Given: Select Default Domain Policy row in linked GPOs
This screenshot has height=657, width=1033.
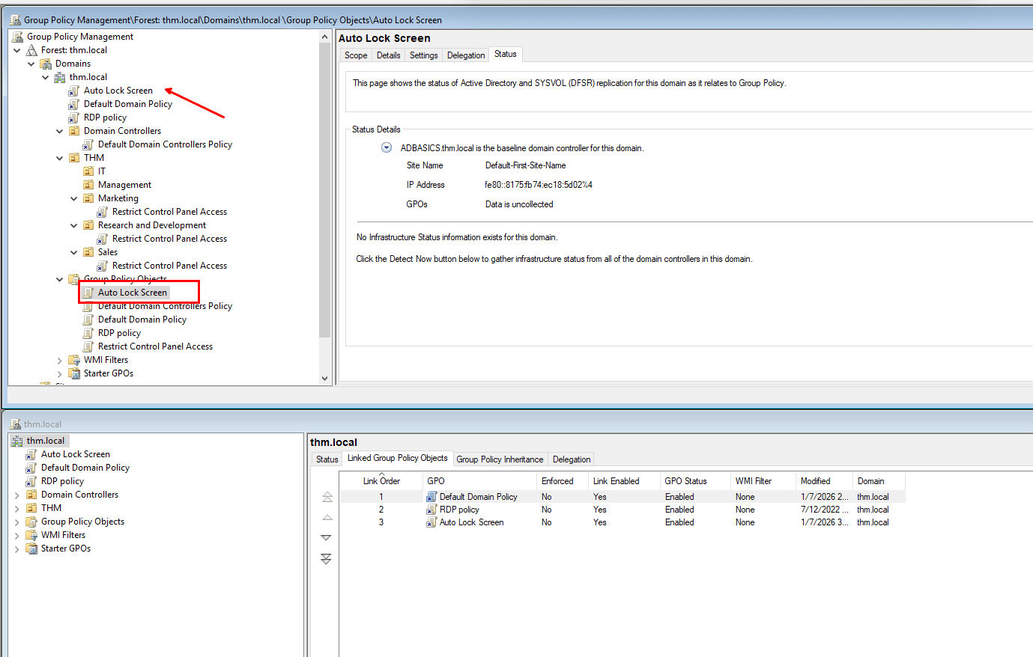Looking at the screenshot, I should (478, 497).
